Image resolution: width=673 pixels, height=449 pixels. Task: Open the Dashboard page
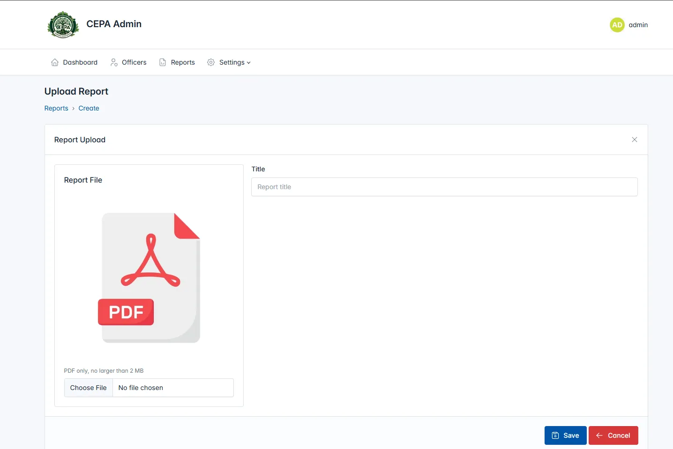tap(80, 62)
